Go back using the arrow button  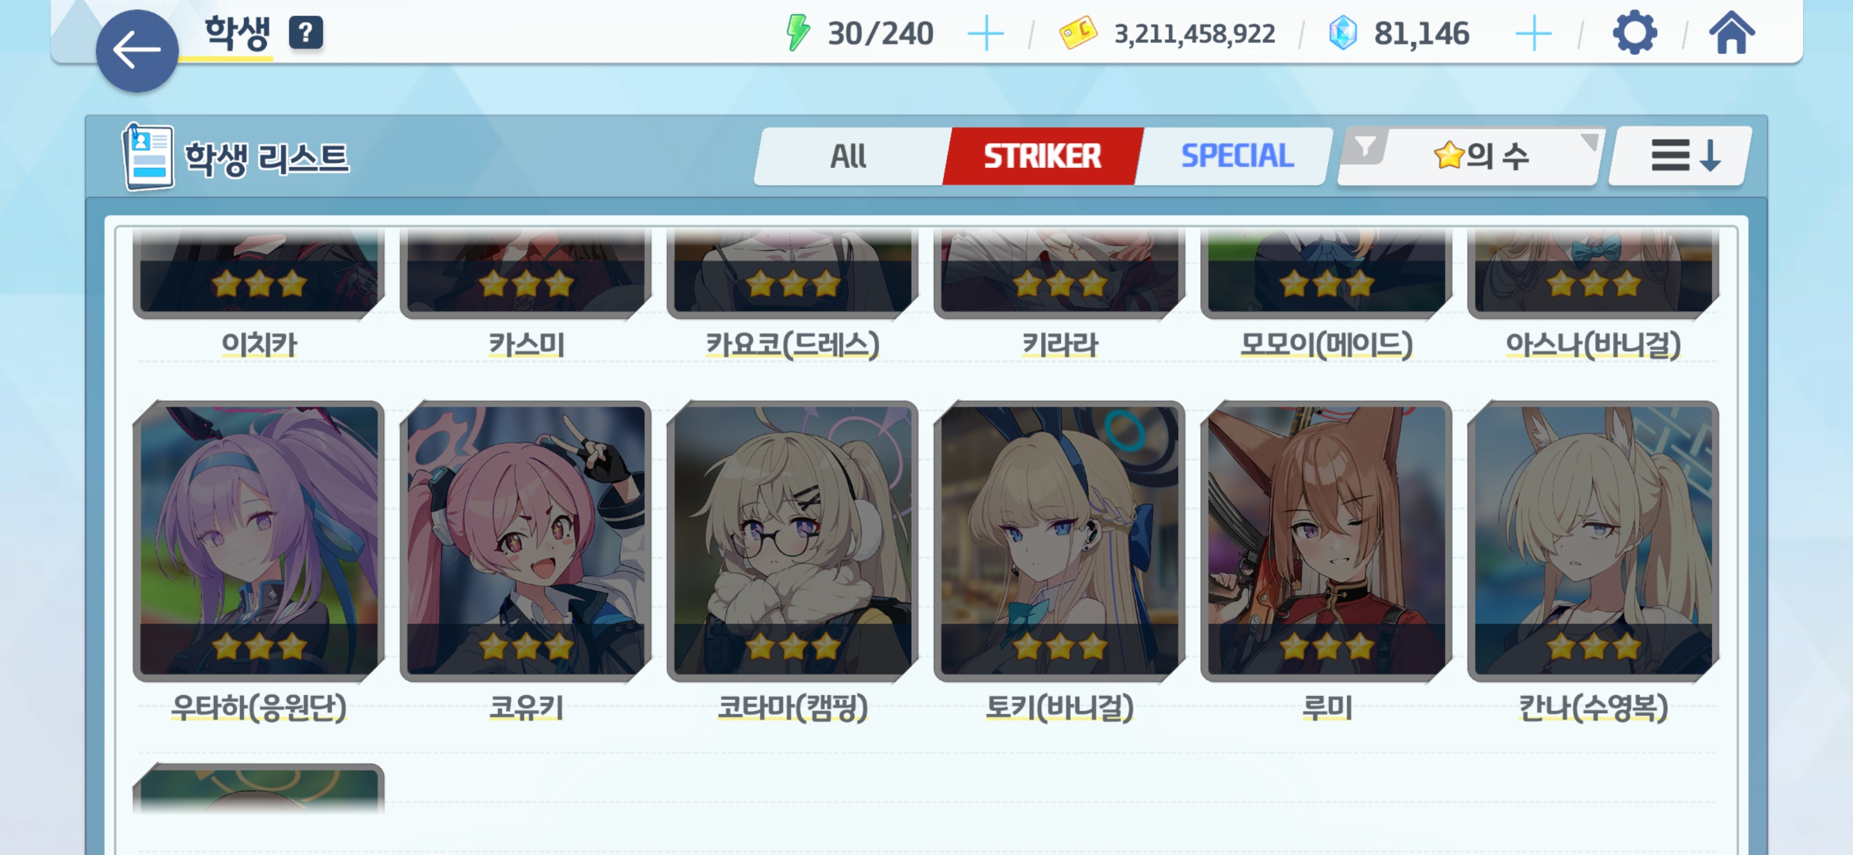point(137,50)
